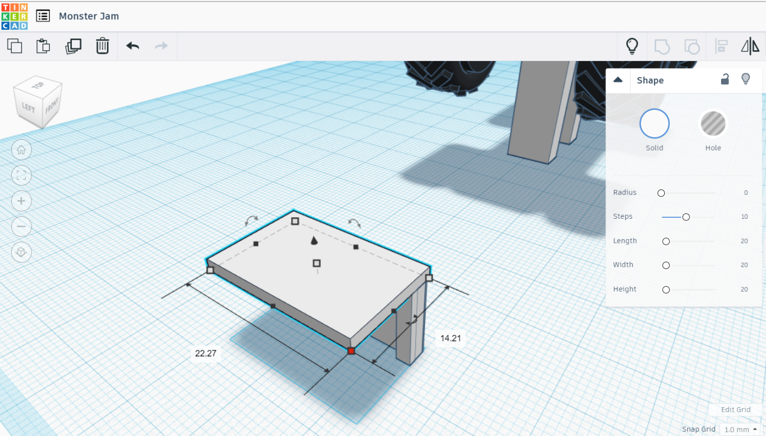Click the Fit all in view button
This screenshot has width=766, height=436.
tap(21, 175)
